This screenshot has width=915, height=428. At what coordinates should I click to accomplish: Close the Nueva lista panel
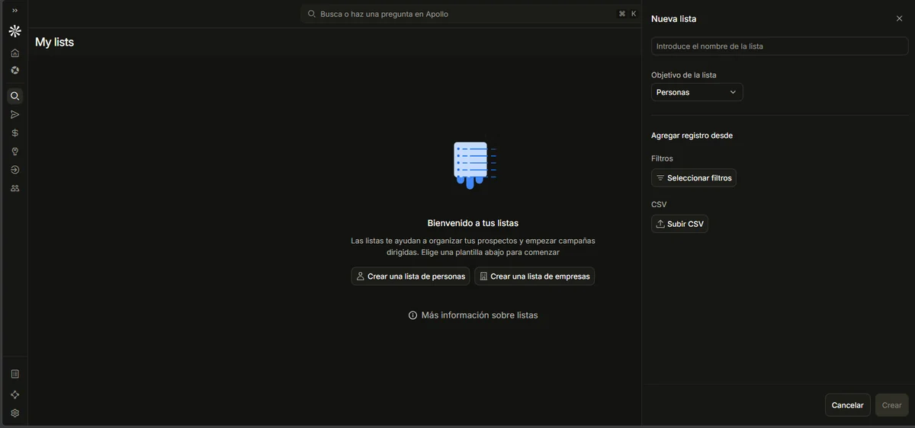coord(899,18)
